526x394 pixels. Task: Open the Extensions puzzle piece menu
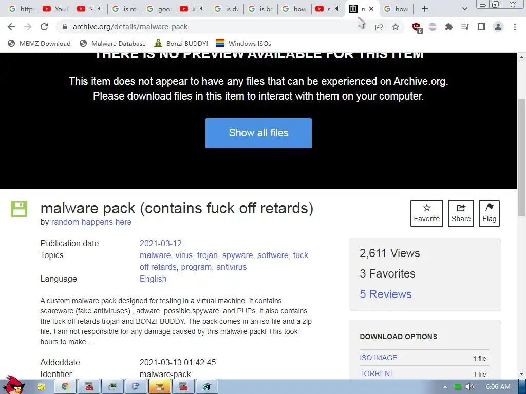(x=448, y=27)
